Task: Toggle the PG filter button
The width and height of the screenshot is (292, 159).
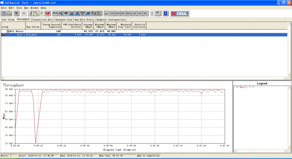Action: tap(140, 13)
